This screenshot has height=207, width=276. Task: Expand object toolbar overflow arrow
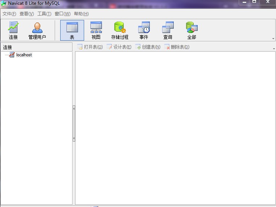tap(274, 49)
